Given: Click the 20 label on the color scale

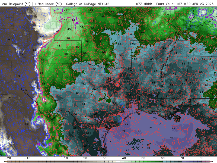Looking at the screenshot, I should click(x=85, y=158).
